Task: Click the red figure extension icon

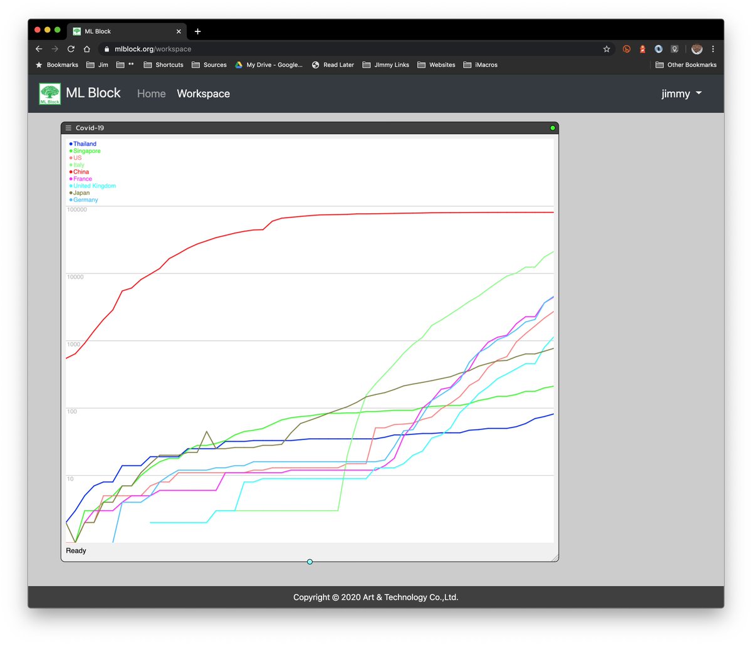Action: tap(642, 49)
